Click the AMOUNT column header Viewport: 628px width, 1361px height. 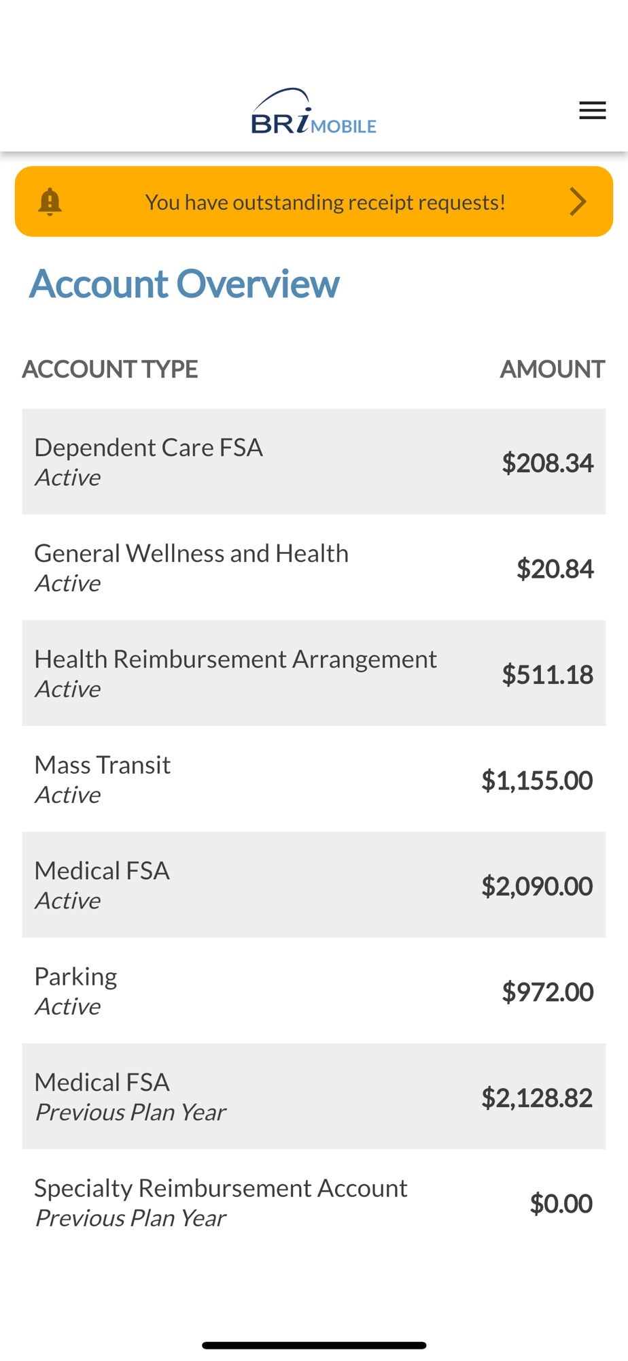tap(553, 369)
